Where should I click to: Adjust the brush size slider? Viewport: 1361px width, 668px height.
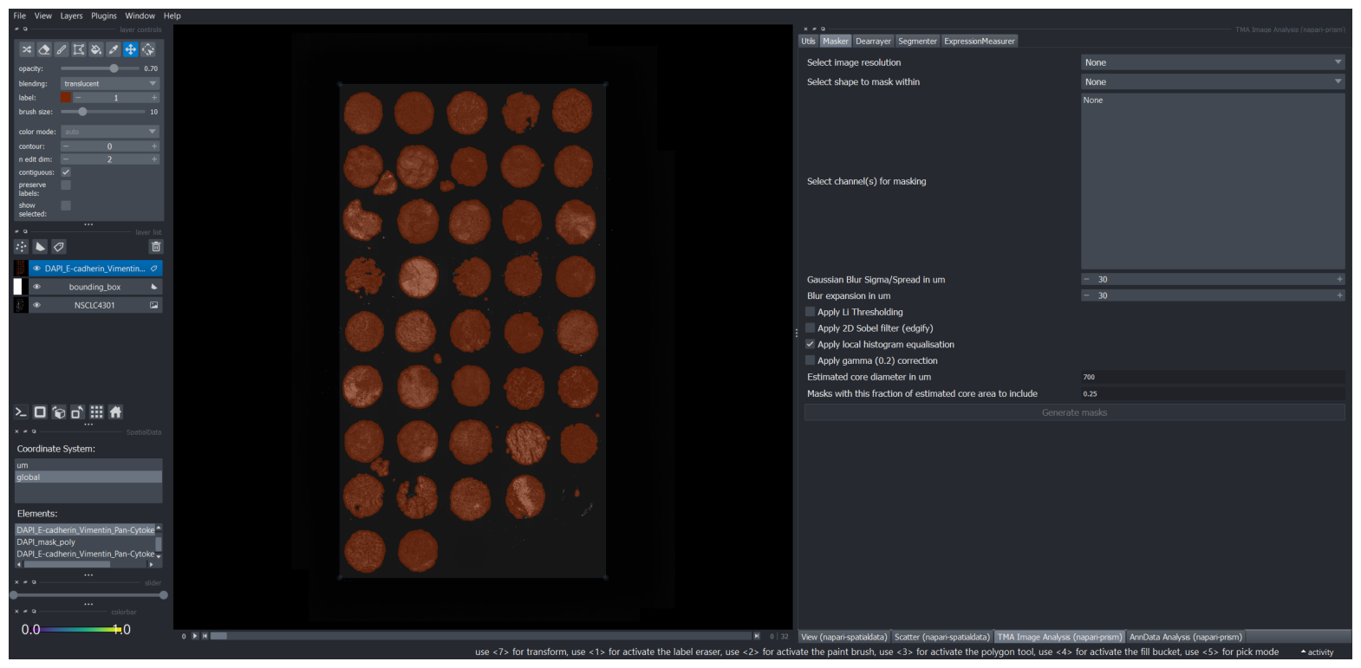point(102,112)
